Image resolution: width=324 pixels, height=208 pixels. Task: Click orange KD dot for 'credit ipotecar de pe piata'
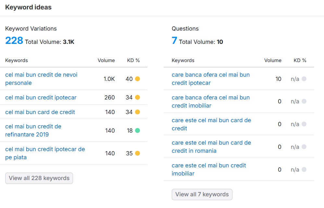click(x=137, y=153)
